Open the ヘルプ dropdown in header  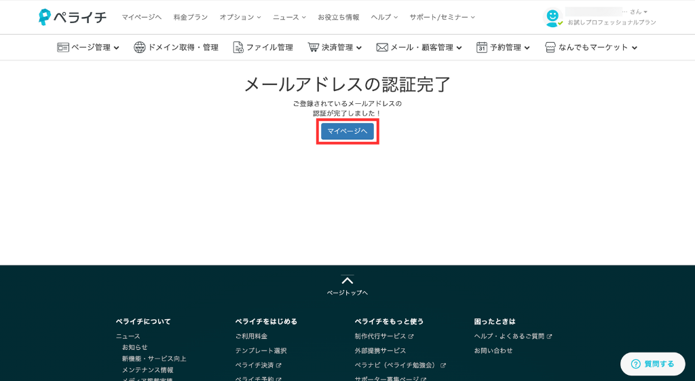click(384, 17)
